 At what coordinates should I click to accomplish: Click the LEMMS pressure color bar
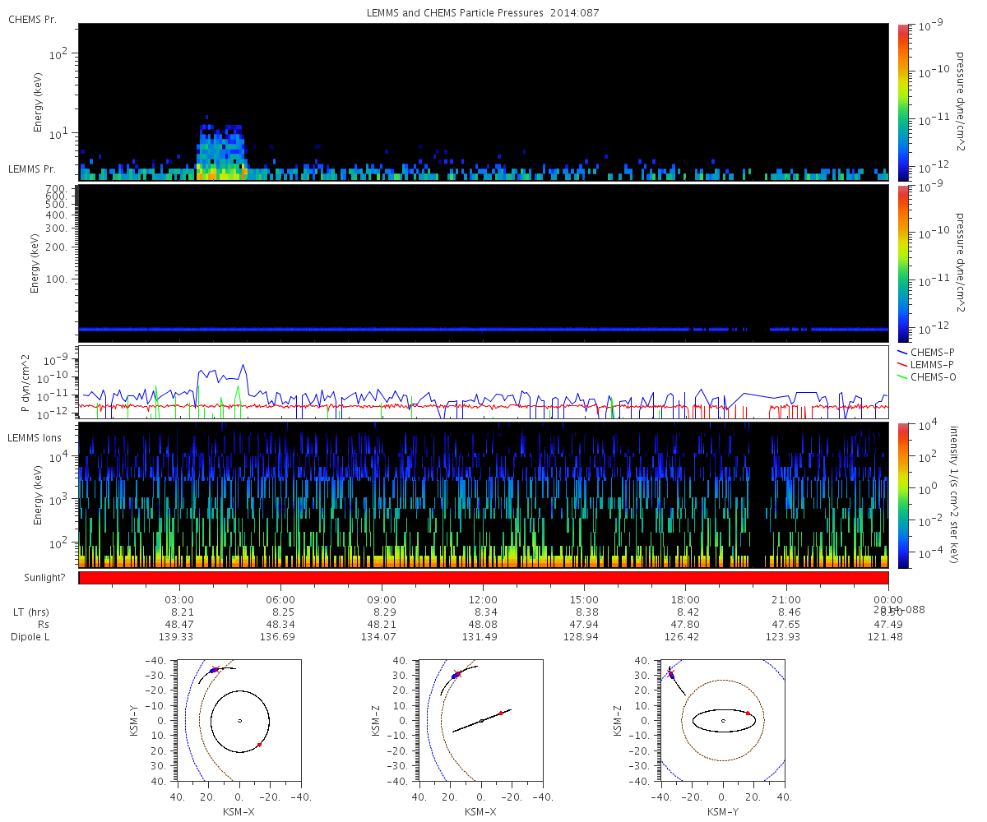click(x=903, y=263)
